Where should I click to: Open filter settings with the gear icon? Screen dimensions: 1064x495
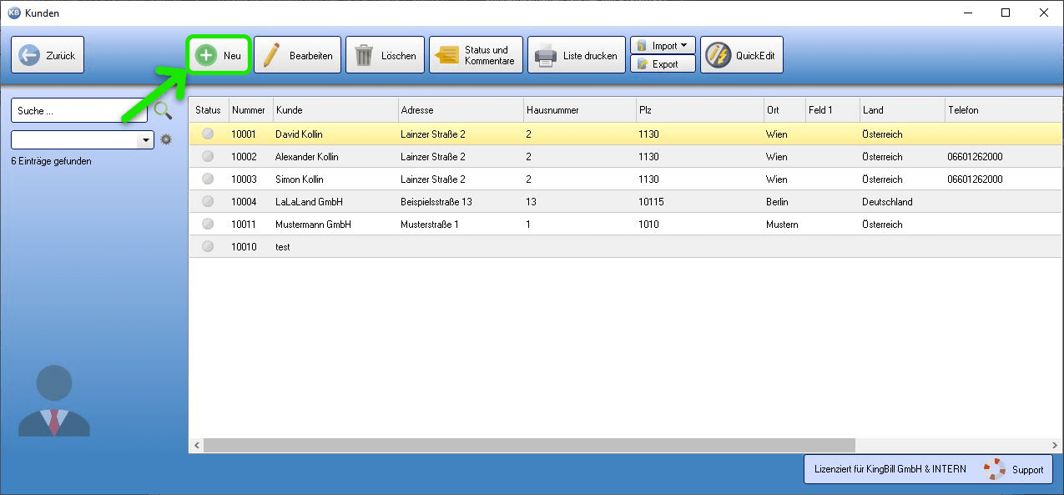tap(166, 139)
